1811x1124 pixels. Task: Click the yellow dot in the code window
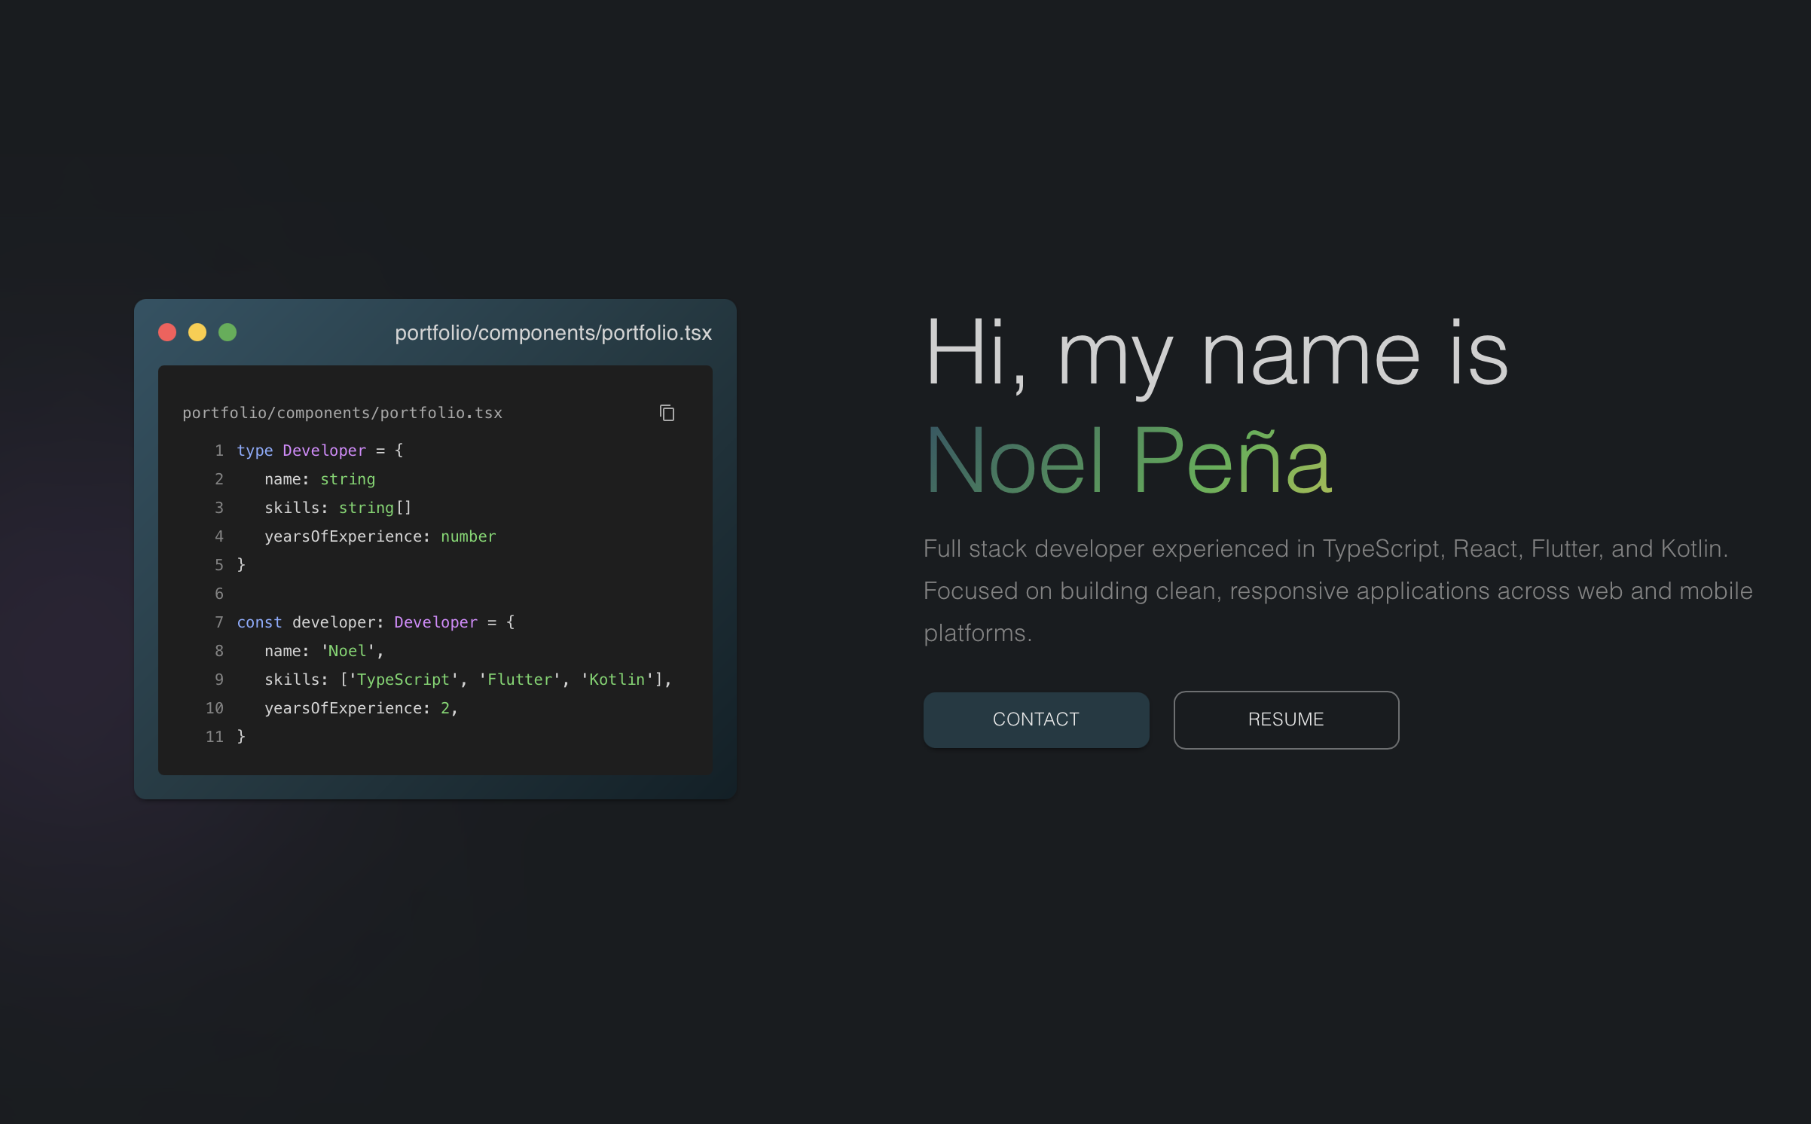click(197, 332)
